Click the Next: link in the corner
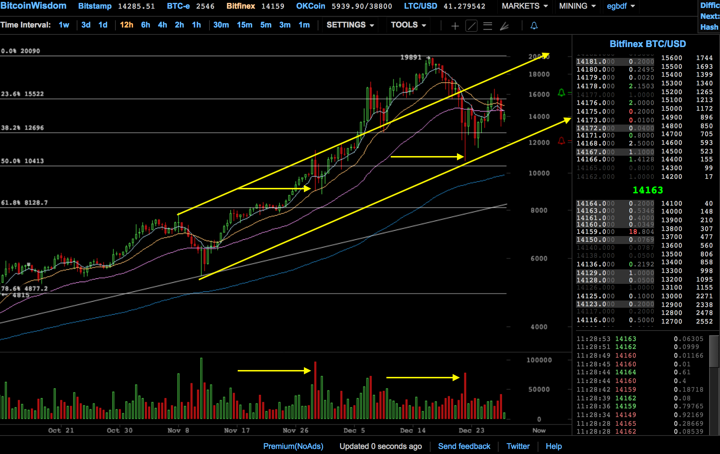720x454 pixels. (x=710, y=16)
